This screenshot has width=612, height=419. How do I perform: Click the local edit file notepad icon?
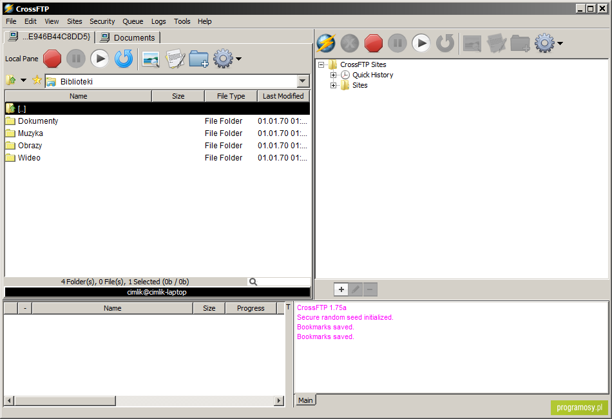coord(175,59)
